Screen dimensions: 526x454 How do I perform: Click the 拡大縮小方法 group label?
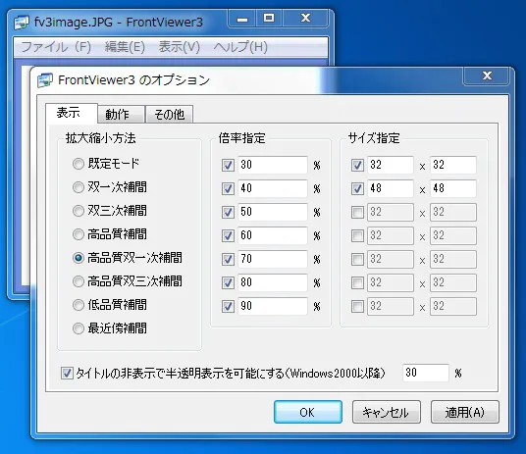click(x=101, y=138)
